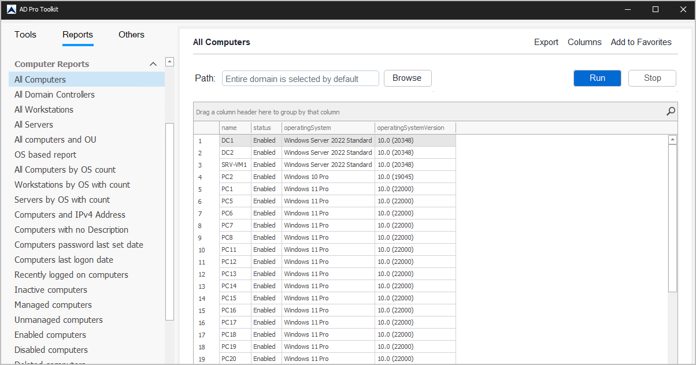Sort by the operatingSystem column header
Viewport: 696px width, 365px height.
click(x=327, y=128)
